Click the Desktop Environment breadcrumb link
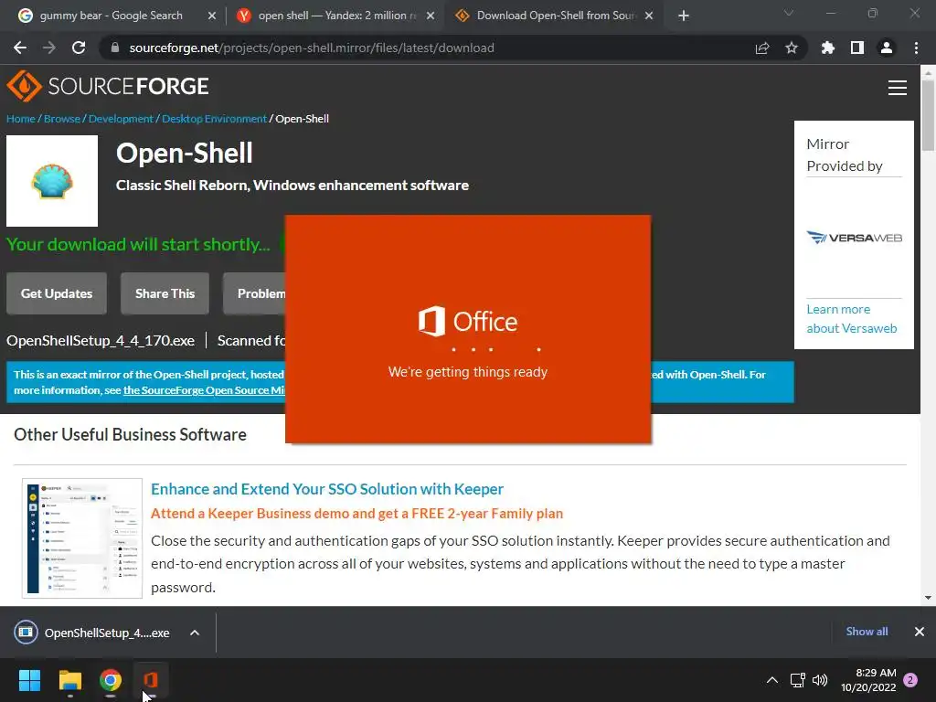 (214, 118)
